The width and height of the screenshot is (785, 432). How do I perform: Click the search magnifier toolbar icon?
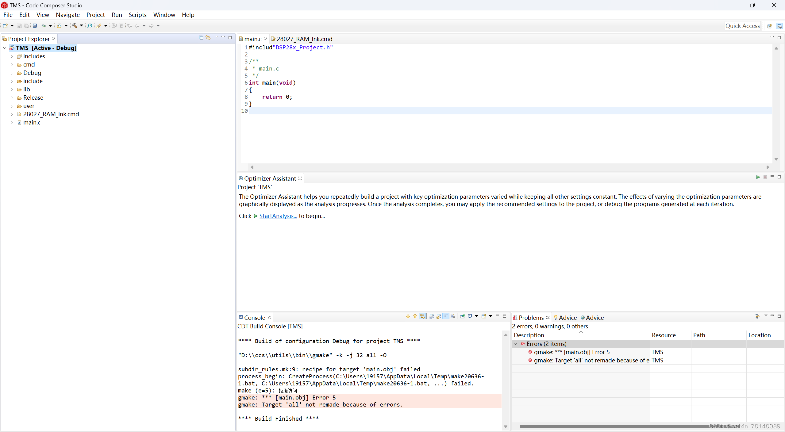pyautogui.click(x=90, y=26)
